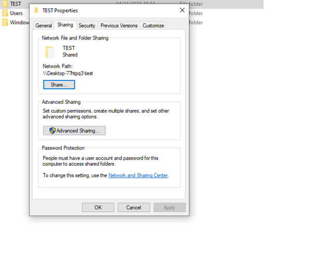Open the Customize tab

(153, 25)
